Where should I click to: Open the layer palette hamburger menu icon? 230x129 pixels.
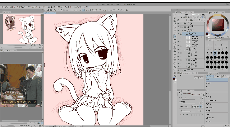pos(179,20)
